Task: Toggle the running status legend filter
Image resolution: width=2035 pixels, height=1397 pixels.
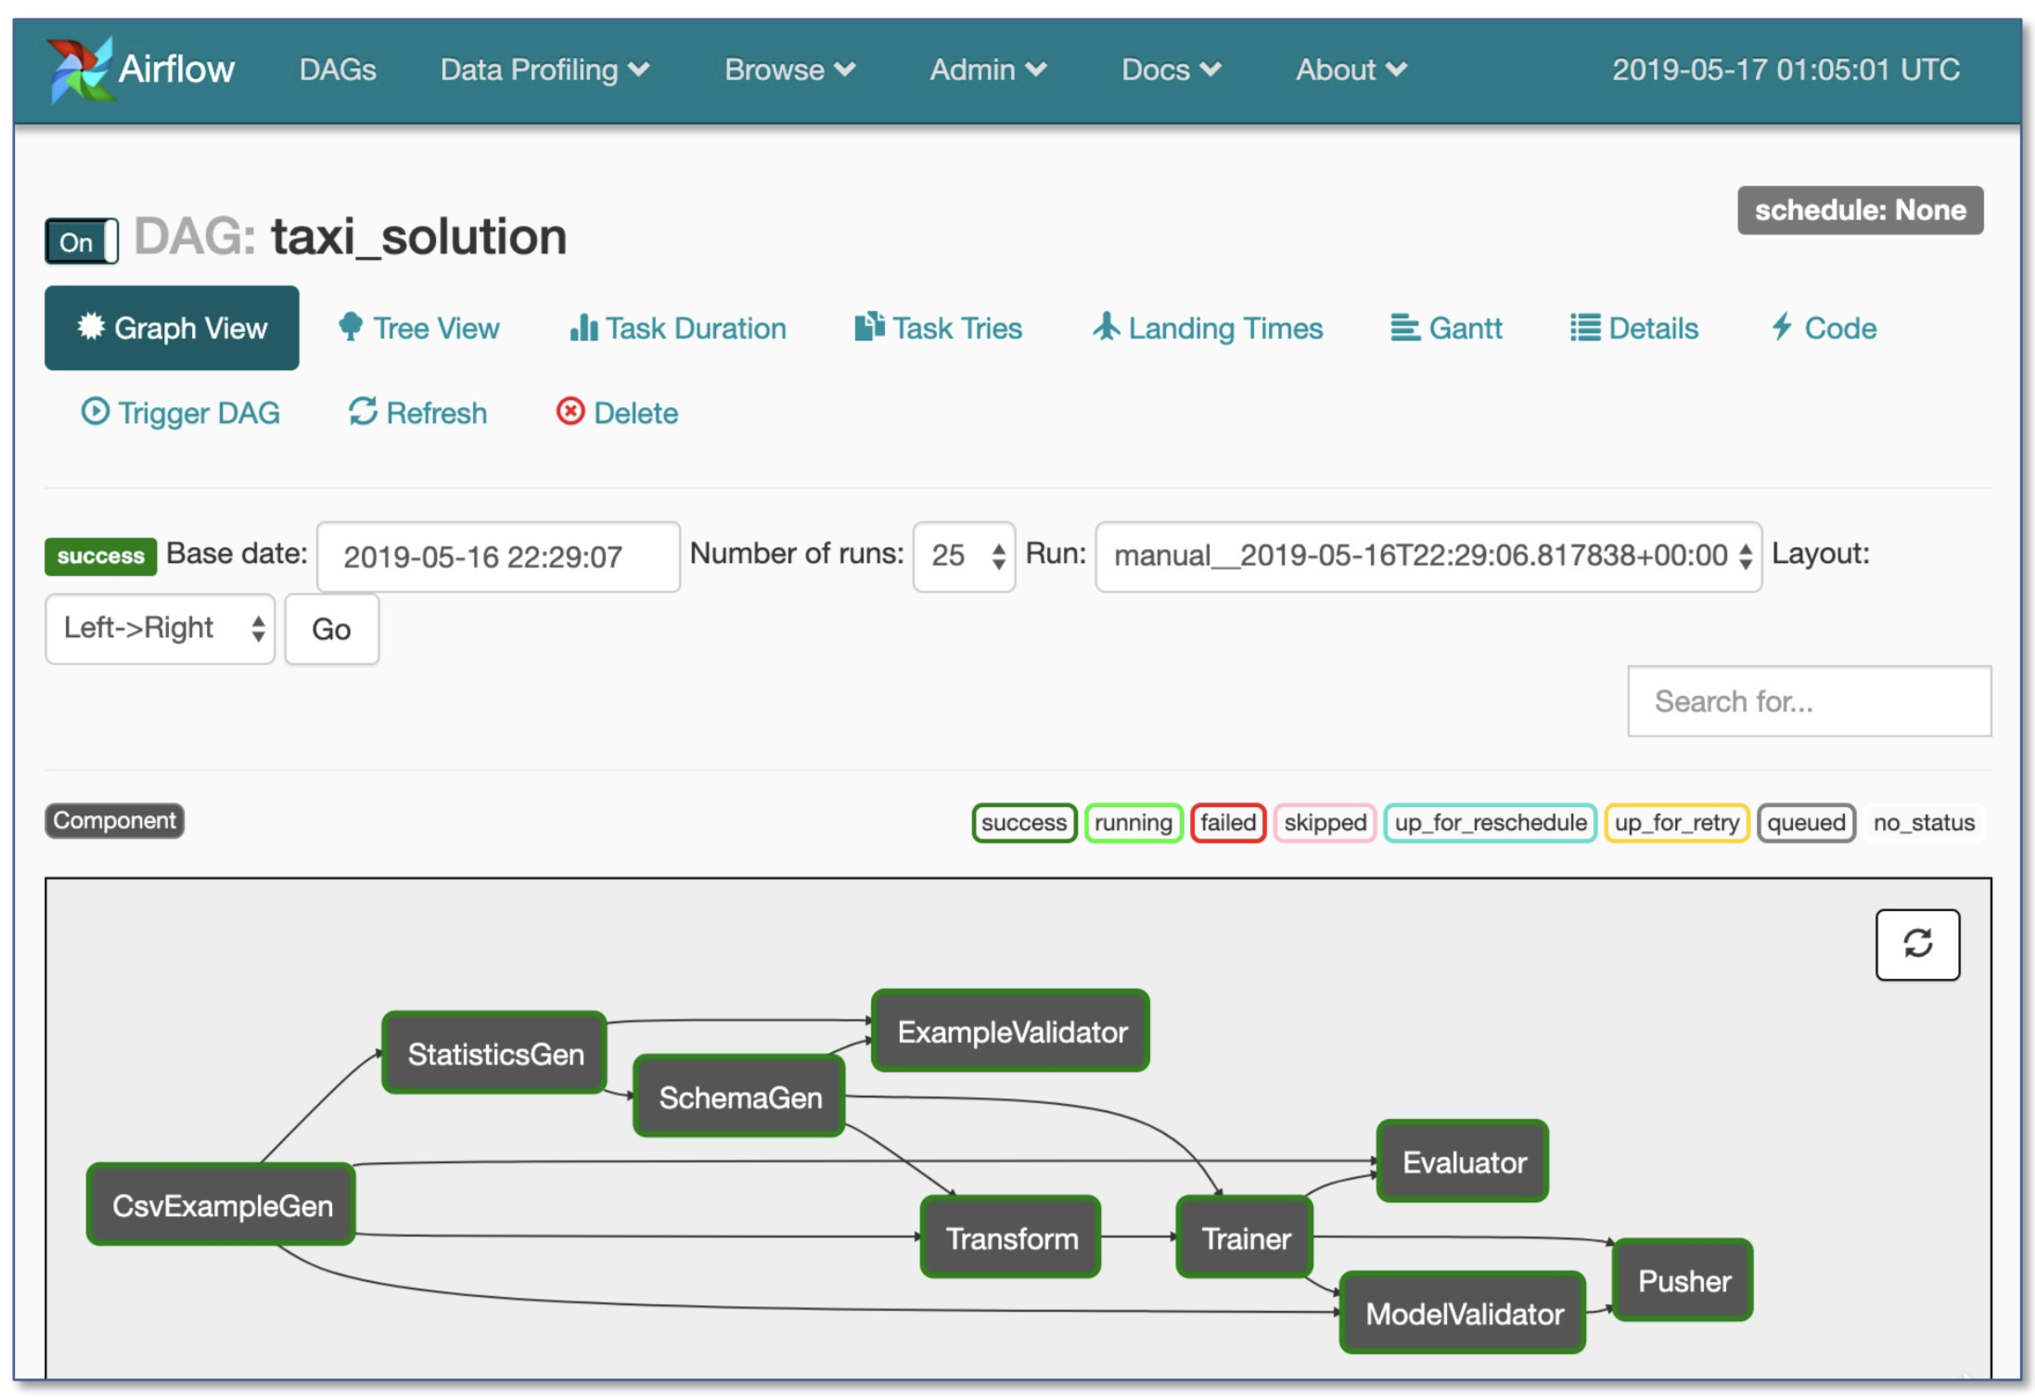Action: (1133, 822)
